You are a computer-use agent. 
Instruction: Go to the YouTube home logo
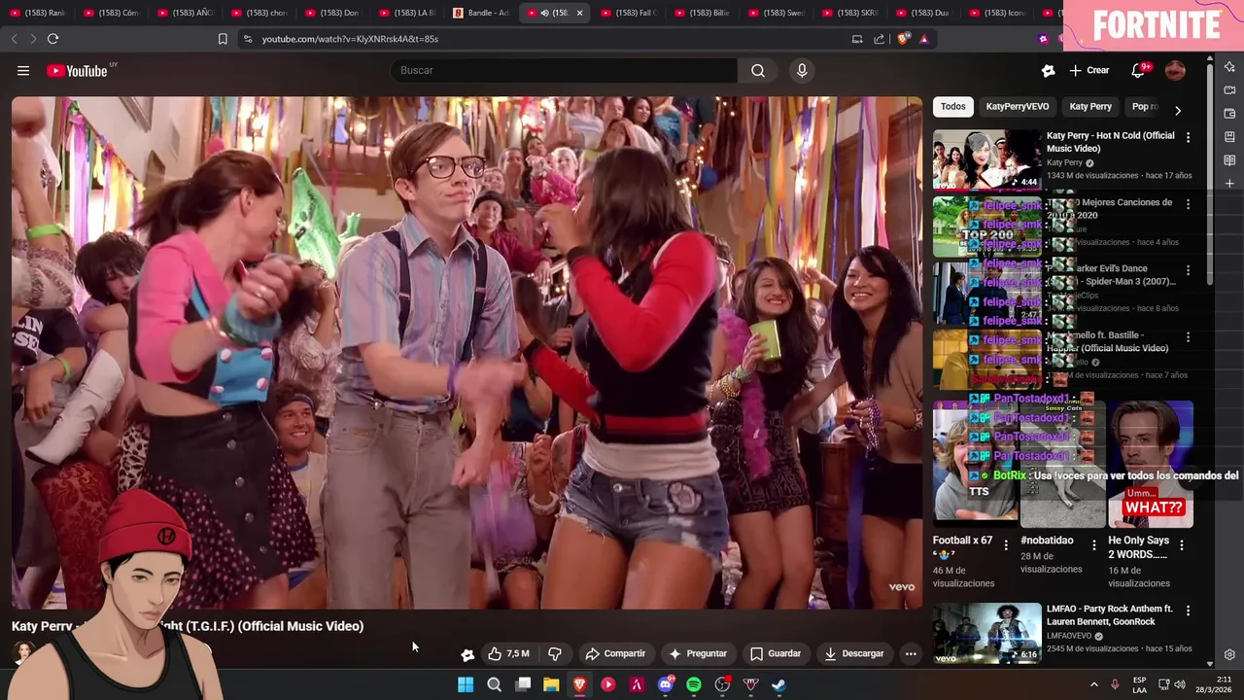[x=77, y=70]
